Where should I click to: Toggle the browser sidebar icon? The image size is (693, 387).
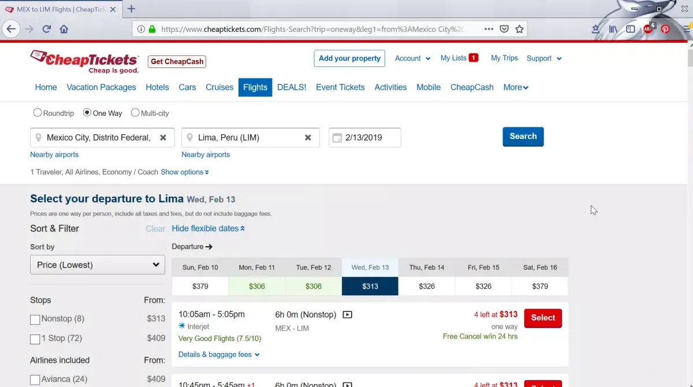click(631, 29)
